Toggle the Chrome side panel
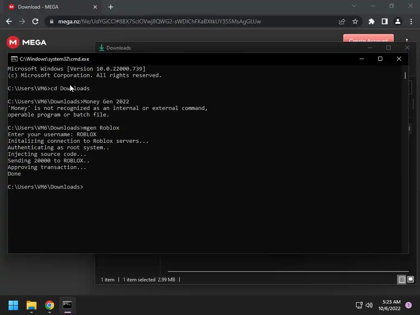Viewport: 420px width, 315px height. tap(385, 21)
